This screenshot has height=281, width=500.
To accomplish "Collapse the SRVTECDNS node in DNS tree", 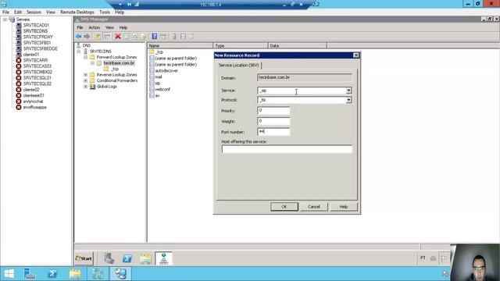I will coord(79,52).
